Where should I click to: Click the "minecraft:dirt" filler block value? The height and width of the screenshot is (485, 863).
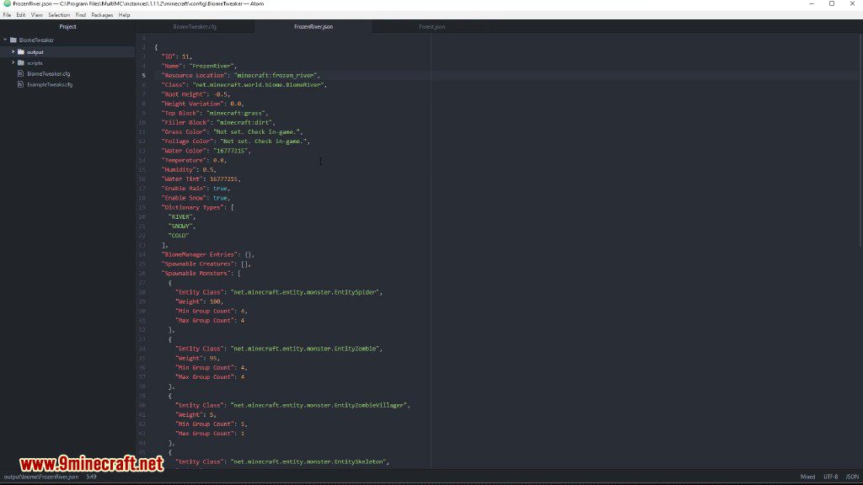[244, 123]
